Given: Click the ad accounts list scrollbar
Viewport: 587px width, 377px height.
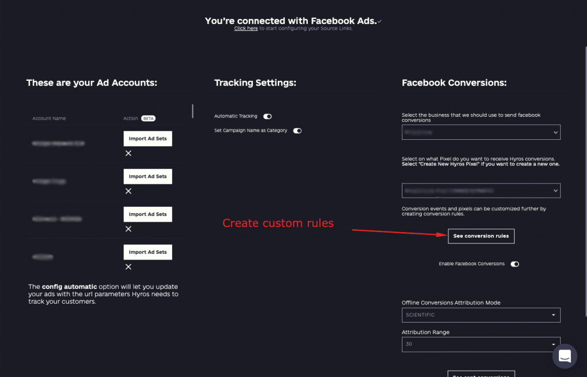Looking at the screenshot, I should (x=193, y=111).
